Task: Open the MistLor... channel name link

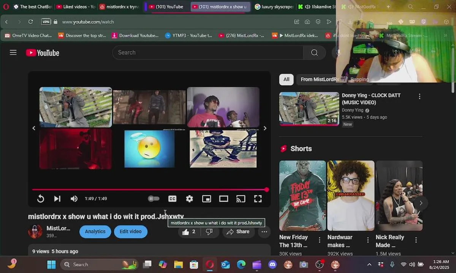Action: [x=58, y=228]
